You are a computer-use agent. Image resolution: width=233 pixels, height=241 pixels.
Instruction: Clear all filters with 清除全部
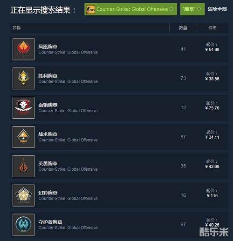click(217, 9)
